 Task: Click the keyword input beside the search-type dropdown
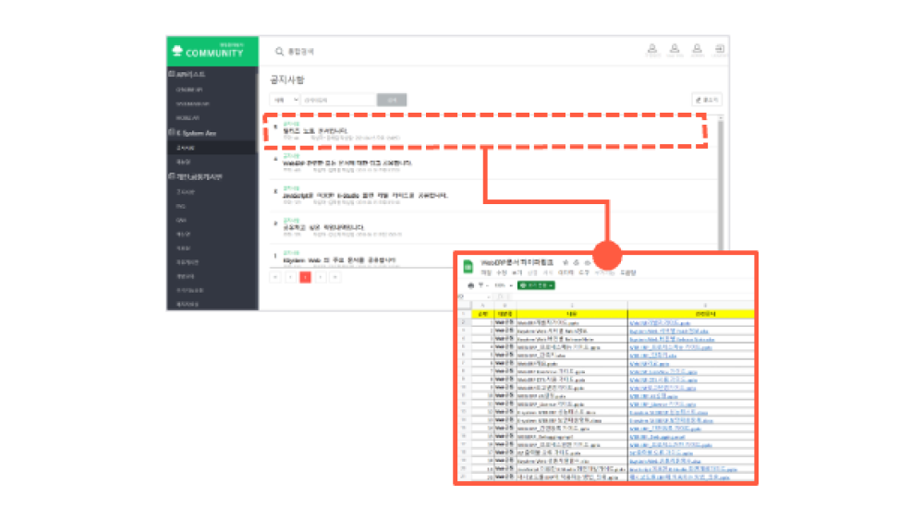pyautogui.click(x=339, y=100)
